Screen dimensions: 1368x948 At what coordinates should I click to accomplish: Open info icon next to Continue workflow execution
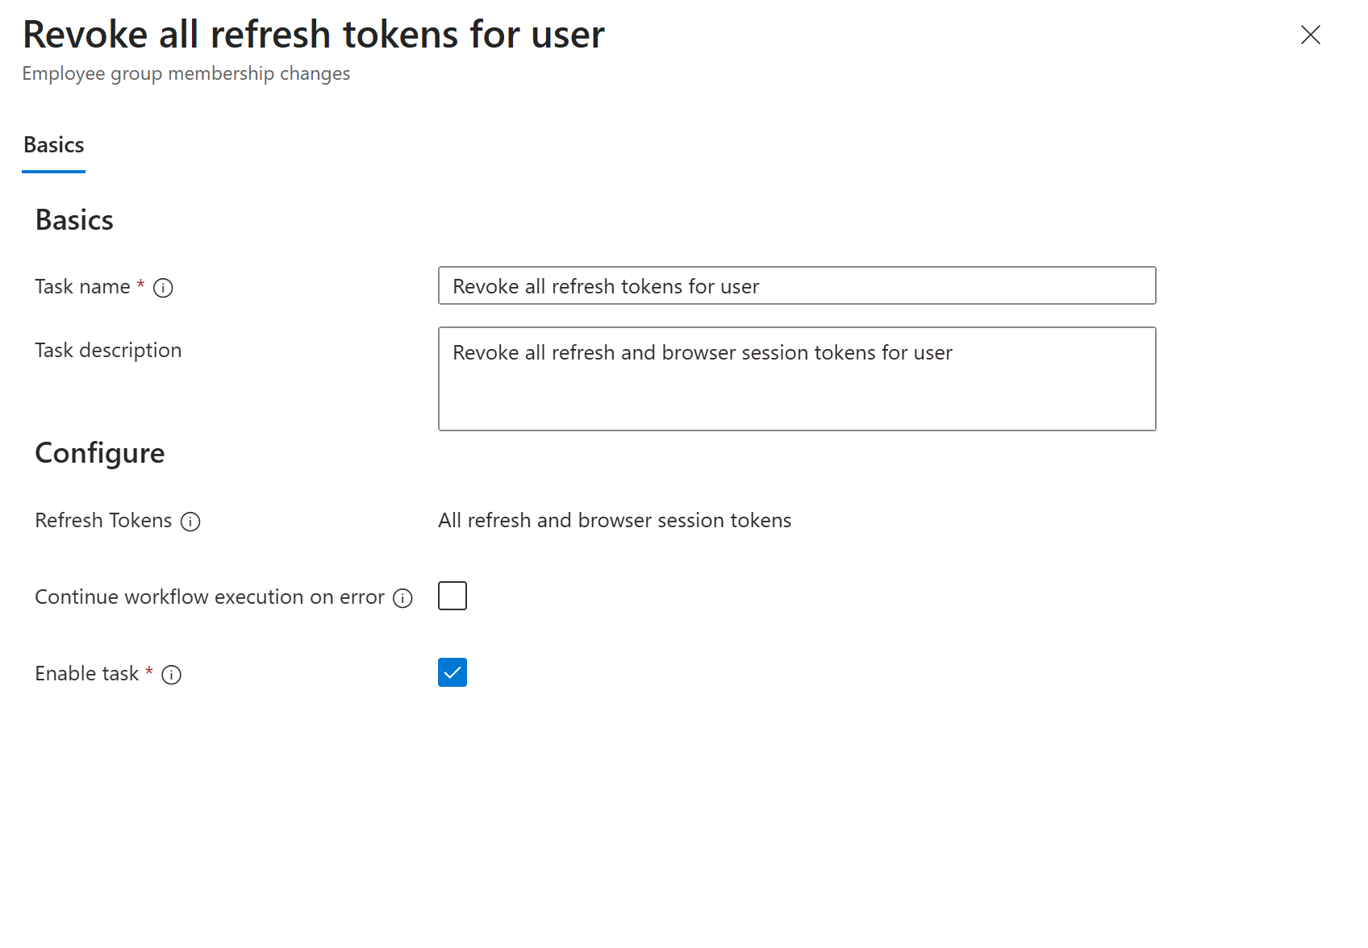[x=402, y=598]
